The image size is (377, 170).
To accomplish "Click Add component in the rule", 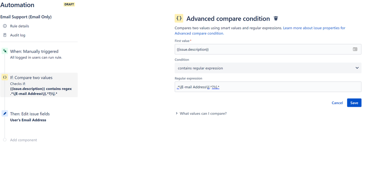I will pyautogui.click(x=23, y=140).
